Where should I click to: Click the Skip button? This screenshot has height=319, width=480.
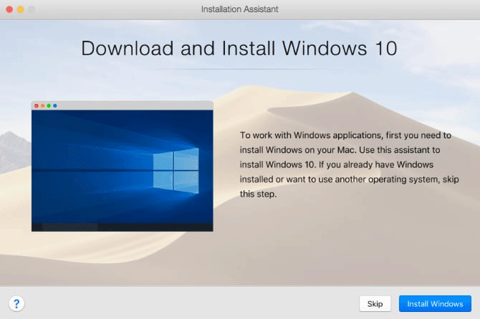(375, 304)
